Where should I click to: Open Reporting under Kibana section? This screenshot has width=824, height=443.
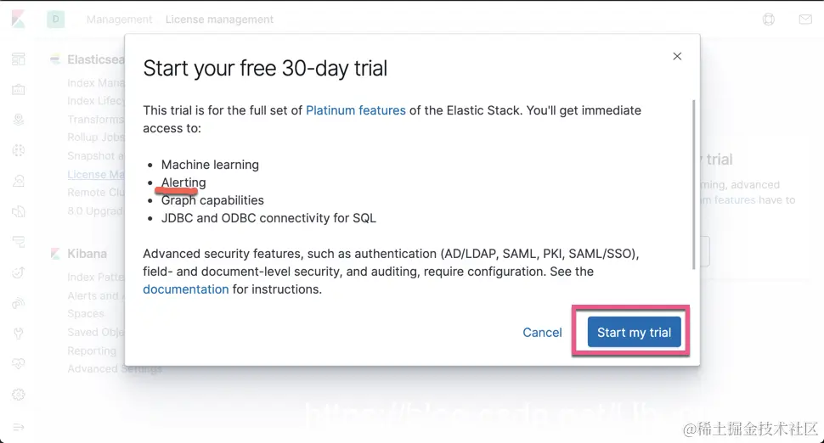pos(92,350)
